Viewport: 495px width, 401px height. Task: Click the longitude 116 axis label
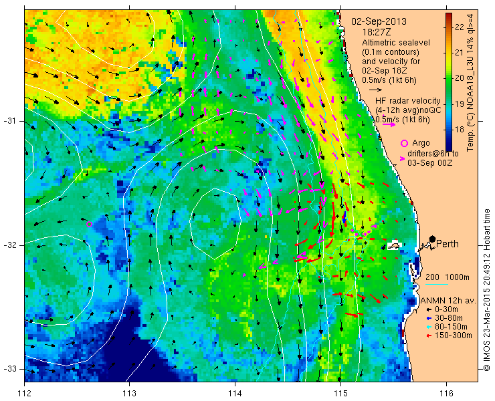coord(446,394)
